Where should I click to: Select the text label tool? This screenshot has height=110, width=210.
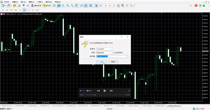[x=127, y=6]
